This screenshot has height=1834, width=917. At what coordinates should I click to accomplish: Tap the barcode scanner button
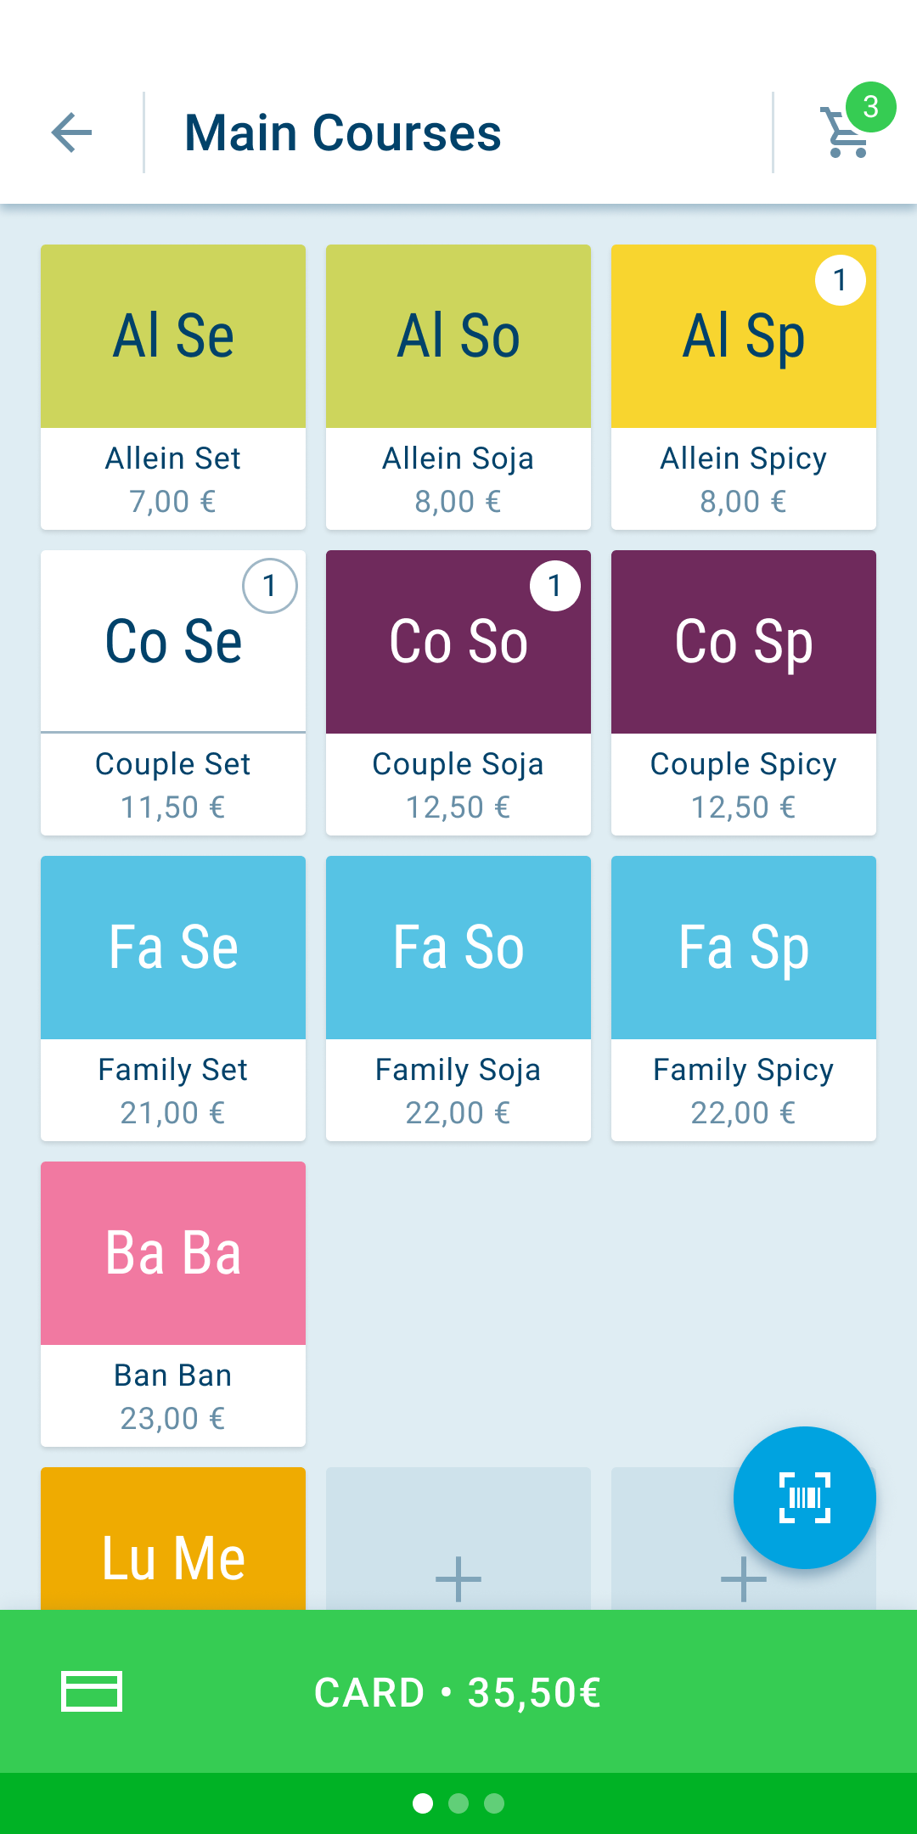click(804, 1497)
